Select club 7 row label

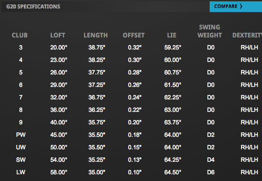click(21, 97)
